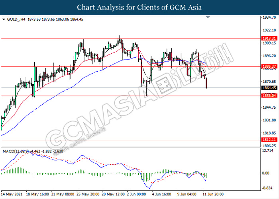279x199 pixels.
Task: Click the 11 Jun 20:00 time label
Action: [213, 194]
